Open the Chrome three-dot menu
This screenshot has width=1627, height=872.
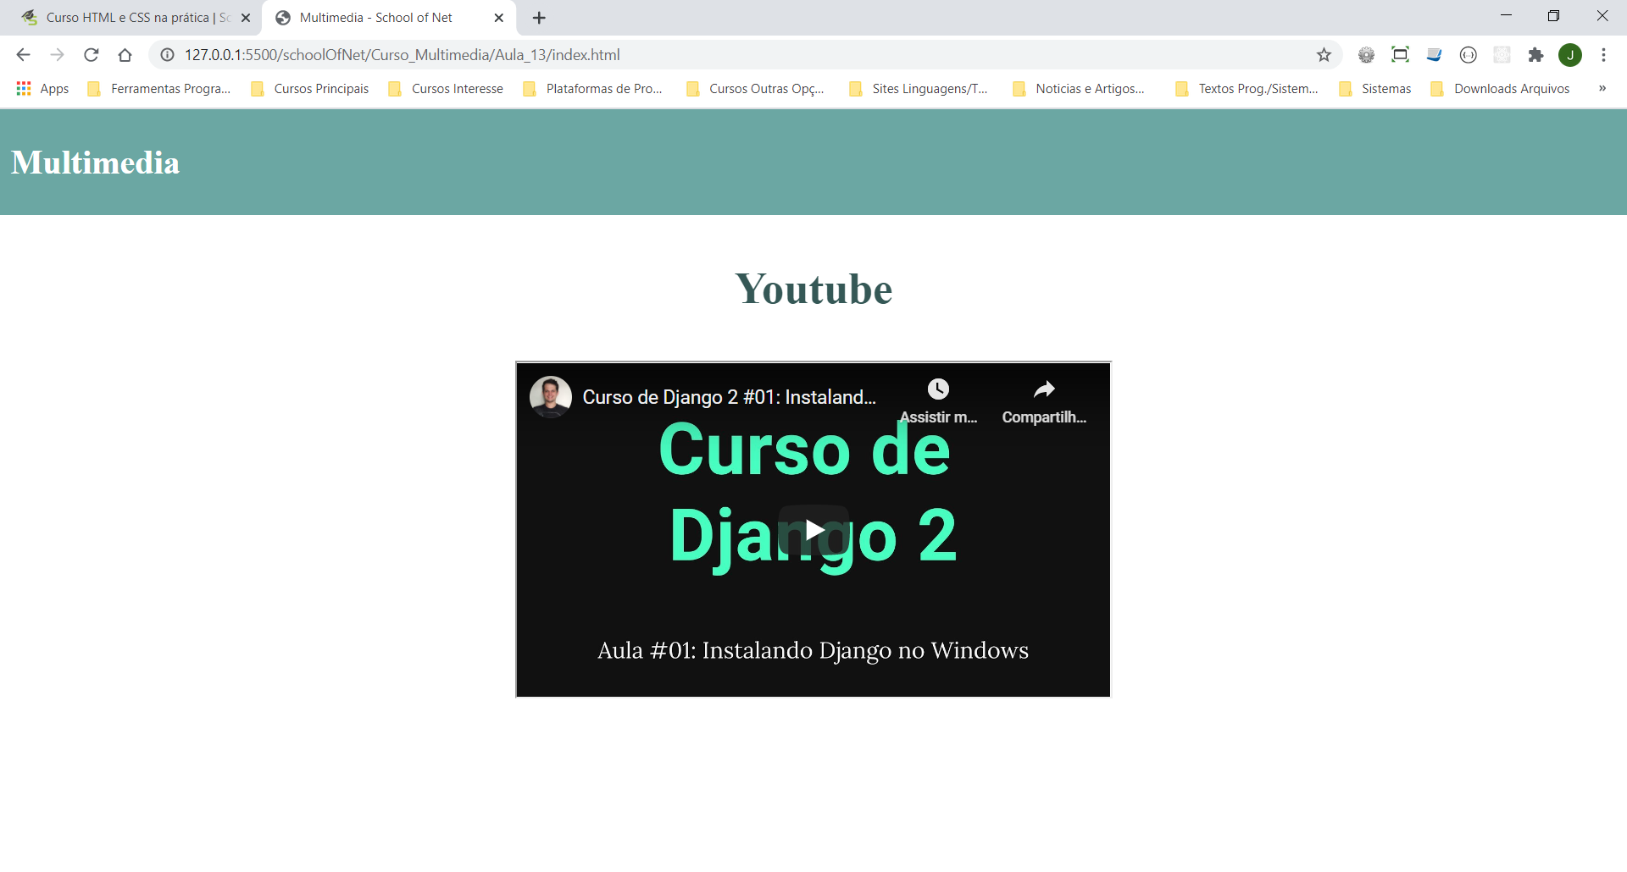coord(1603,55)
